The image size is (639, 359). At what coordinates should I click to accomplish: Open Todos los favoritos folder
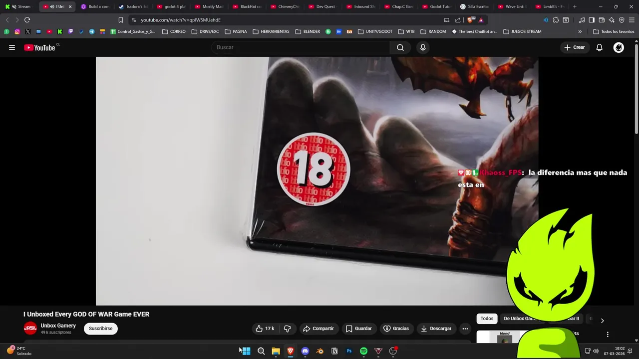point(614,31)
